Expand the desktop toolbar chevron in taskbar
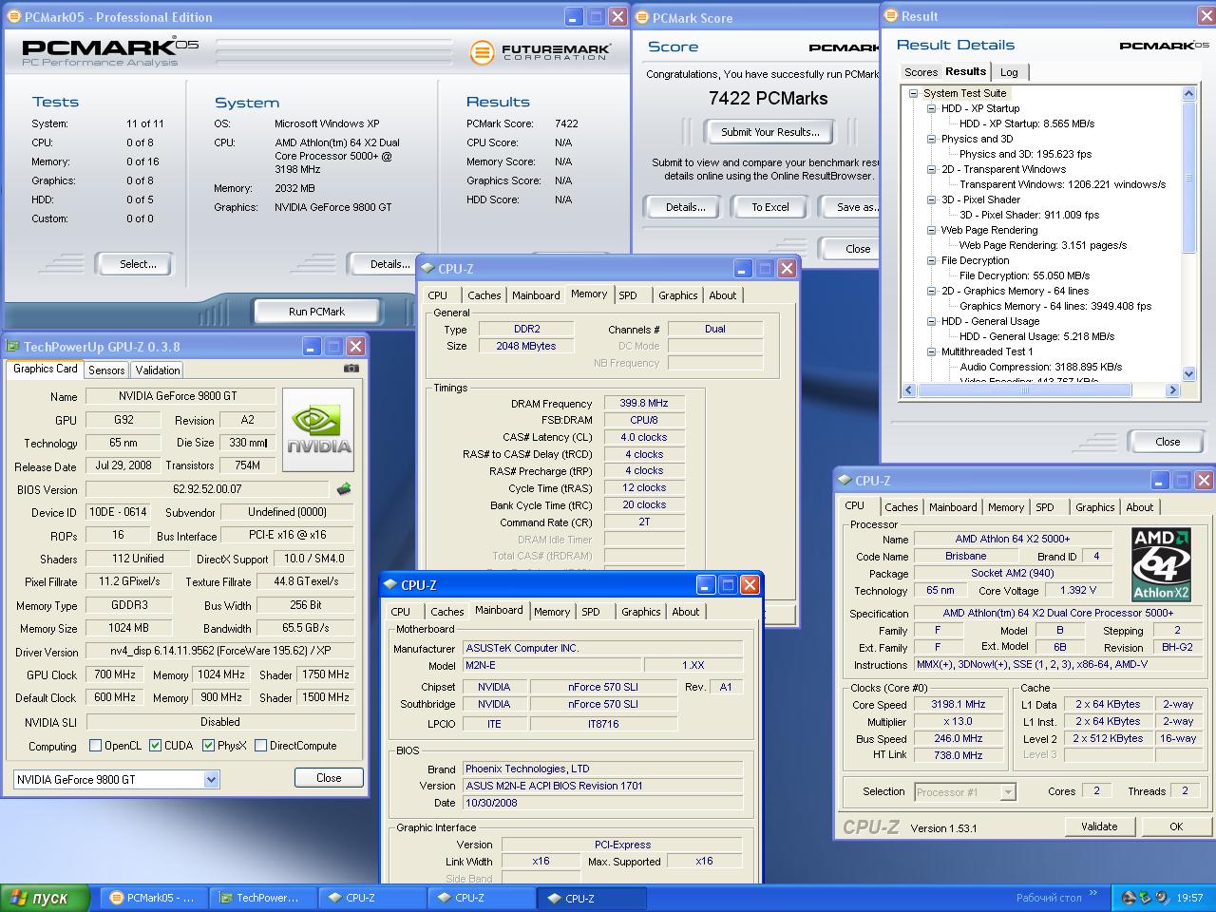This screenshot has height=912, width=1216. (x=1092, y=894)
